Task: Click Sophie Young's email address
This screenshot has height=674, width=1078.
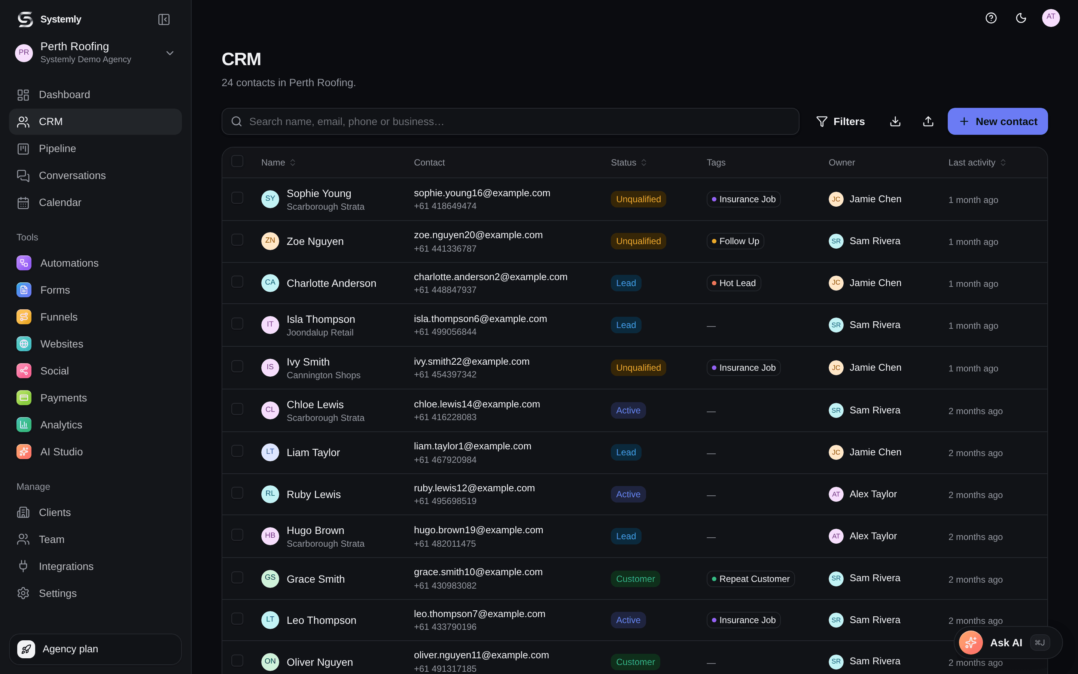Action: coord(481,193)
